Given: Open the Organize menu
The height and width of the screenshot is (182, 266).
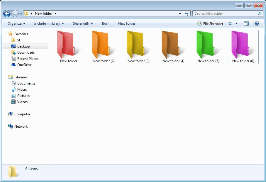Looking at the screenshot, I should click(x=16, y=23).
